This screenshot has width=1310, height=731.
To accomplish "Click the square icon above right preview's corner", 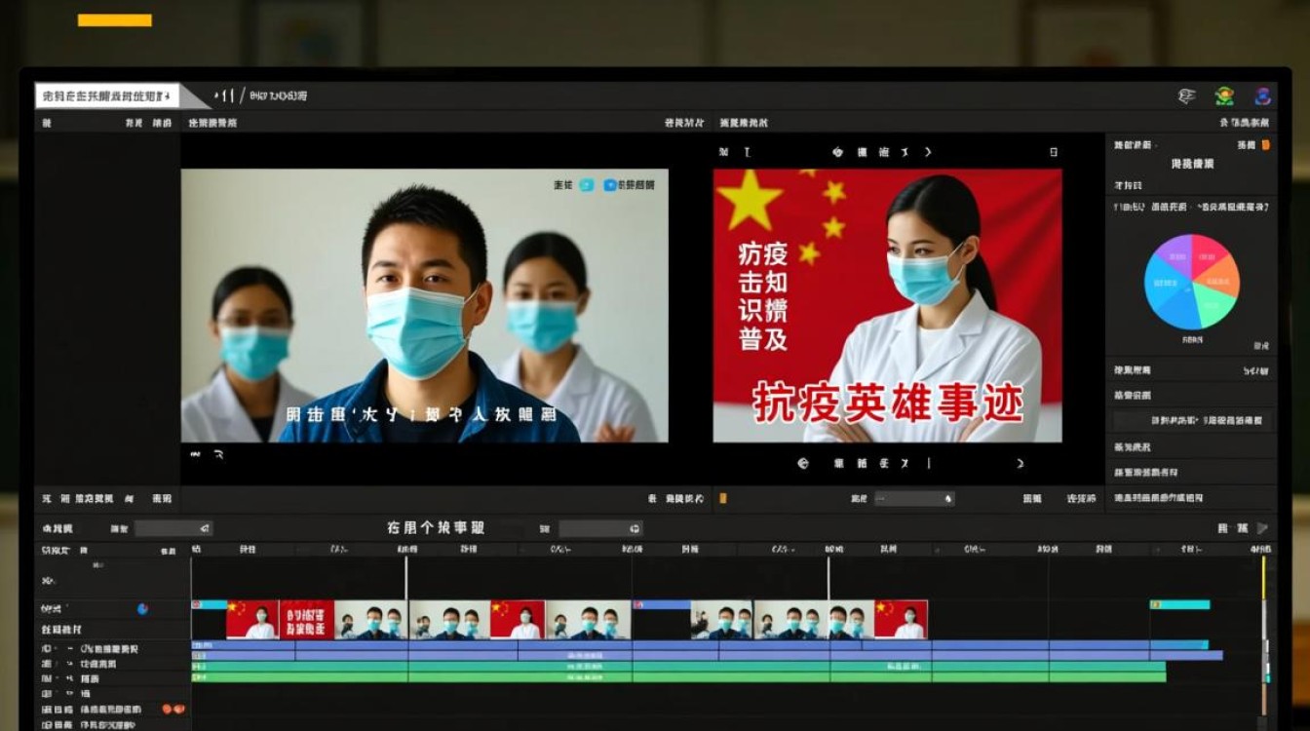I will tap(1053, 152).
